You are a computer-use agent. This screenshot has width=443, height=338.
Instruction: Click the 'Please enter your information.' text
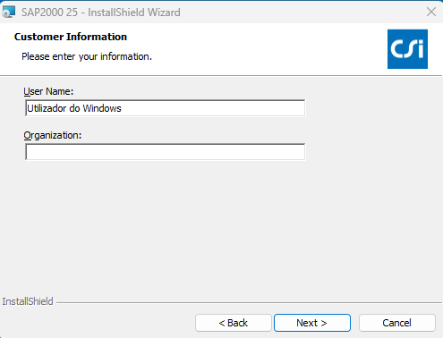click(x=87, y=56)
